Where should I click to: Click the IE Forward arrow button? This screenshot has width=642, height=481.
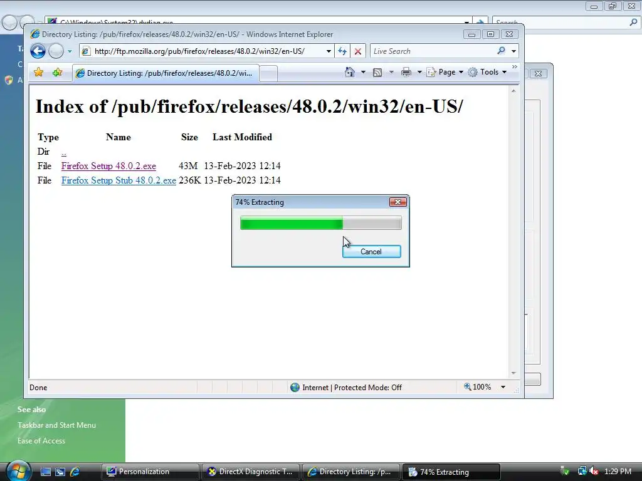pos(56,51)
